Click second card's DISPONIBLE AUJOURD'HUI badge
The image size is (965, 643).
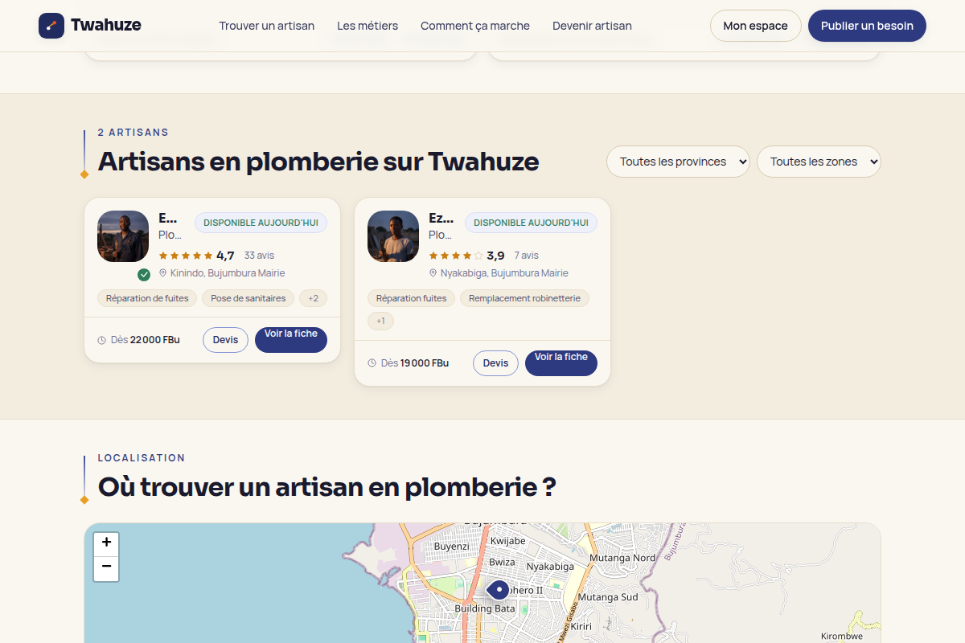(531, 223)
